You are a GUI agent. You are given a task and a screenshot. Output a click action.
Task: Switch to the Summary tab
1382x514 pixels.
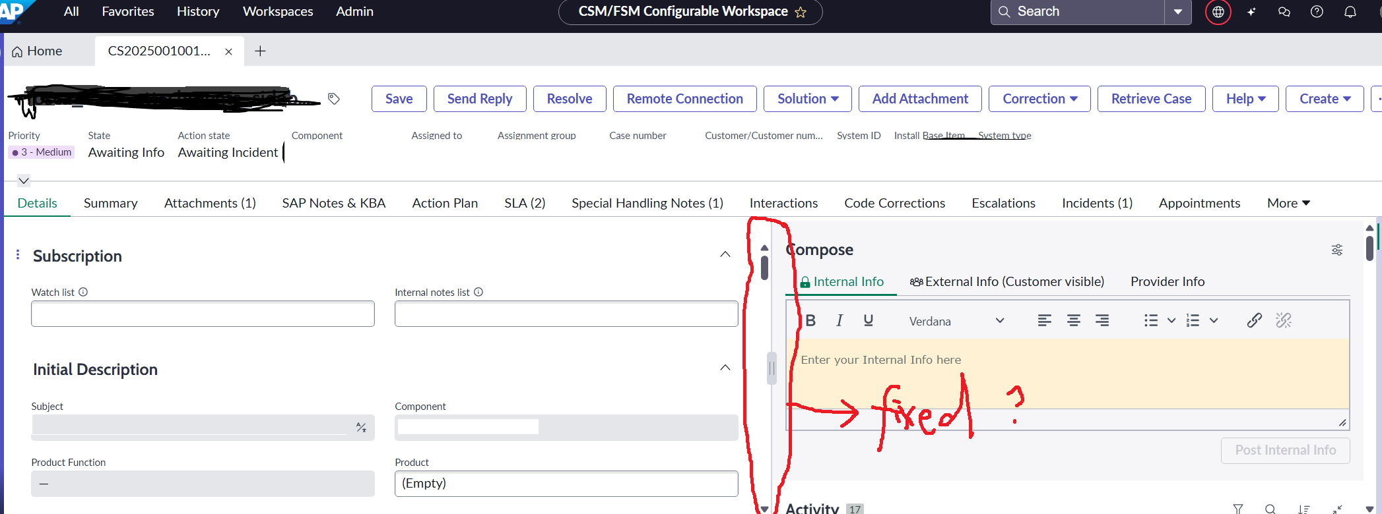point(111,203)
